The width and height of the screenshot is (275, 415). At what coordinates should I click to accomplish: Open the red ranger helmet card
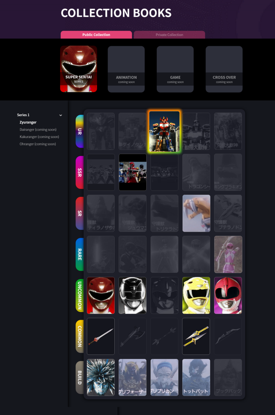[101, 295]
